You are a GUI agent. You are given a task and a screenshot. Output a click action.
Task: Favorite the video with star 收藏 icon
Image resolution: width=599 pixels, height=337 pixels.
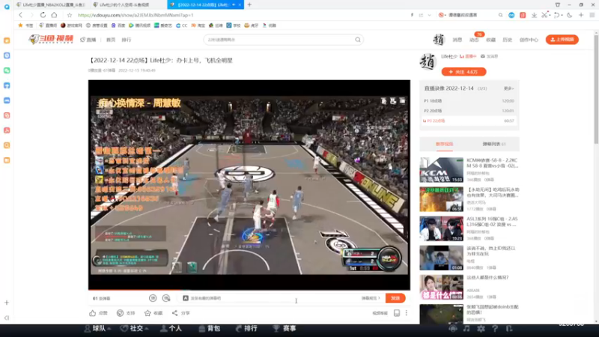(148, 313)
